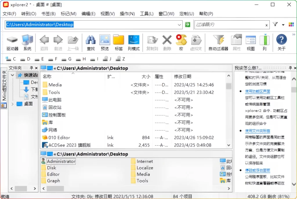Open the 工具(L) menu
This screenshot has width=297, height=199.
pos(146,14)
